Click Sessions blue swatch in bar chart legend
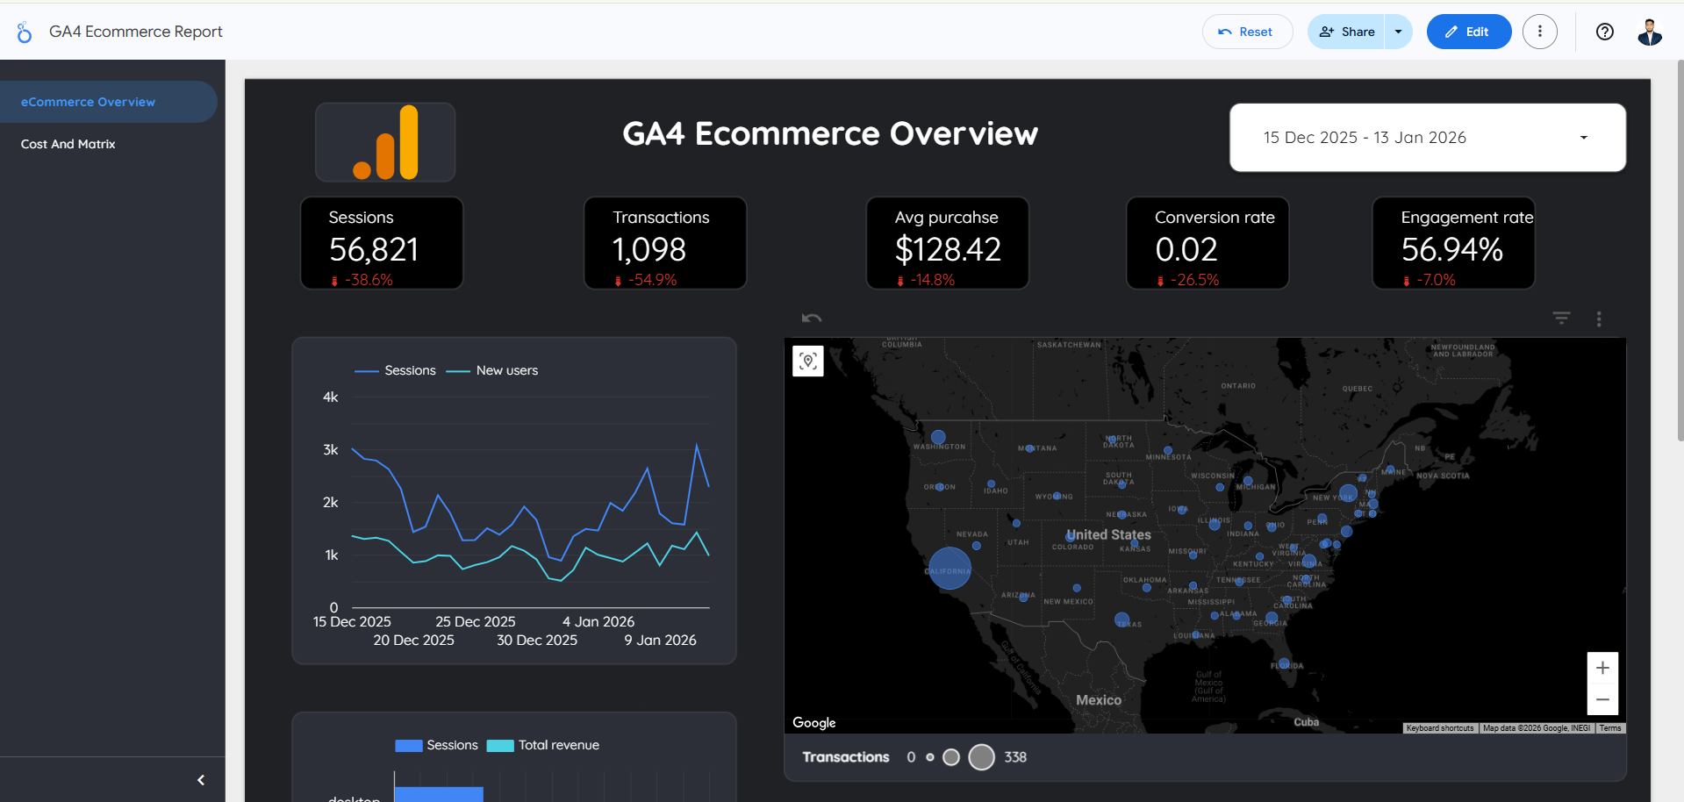 pyautogui.click(x=409, y=746)
